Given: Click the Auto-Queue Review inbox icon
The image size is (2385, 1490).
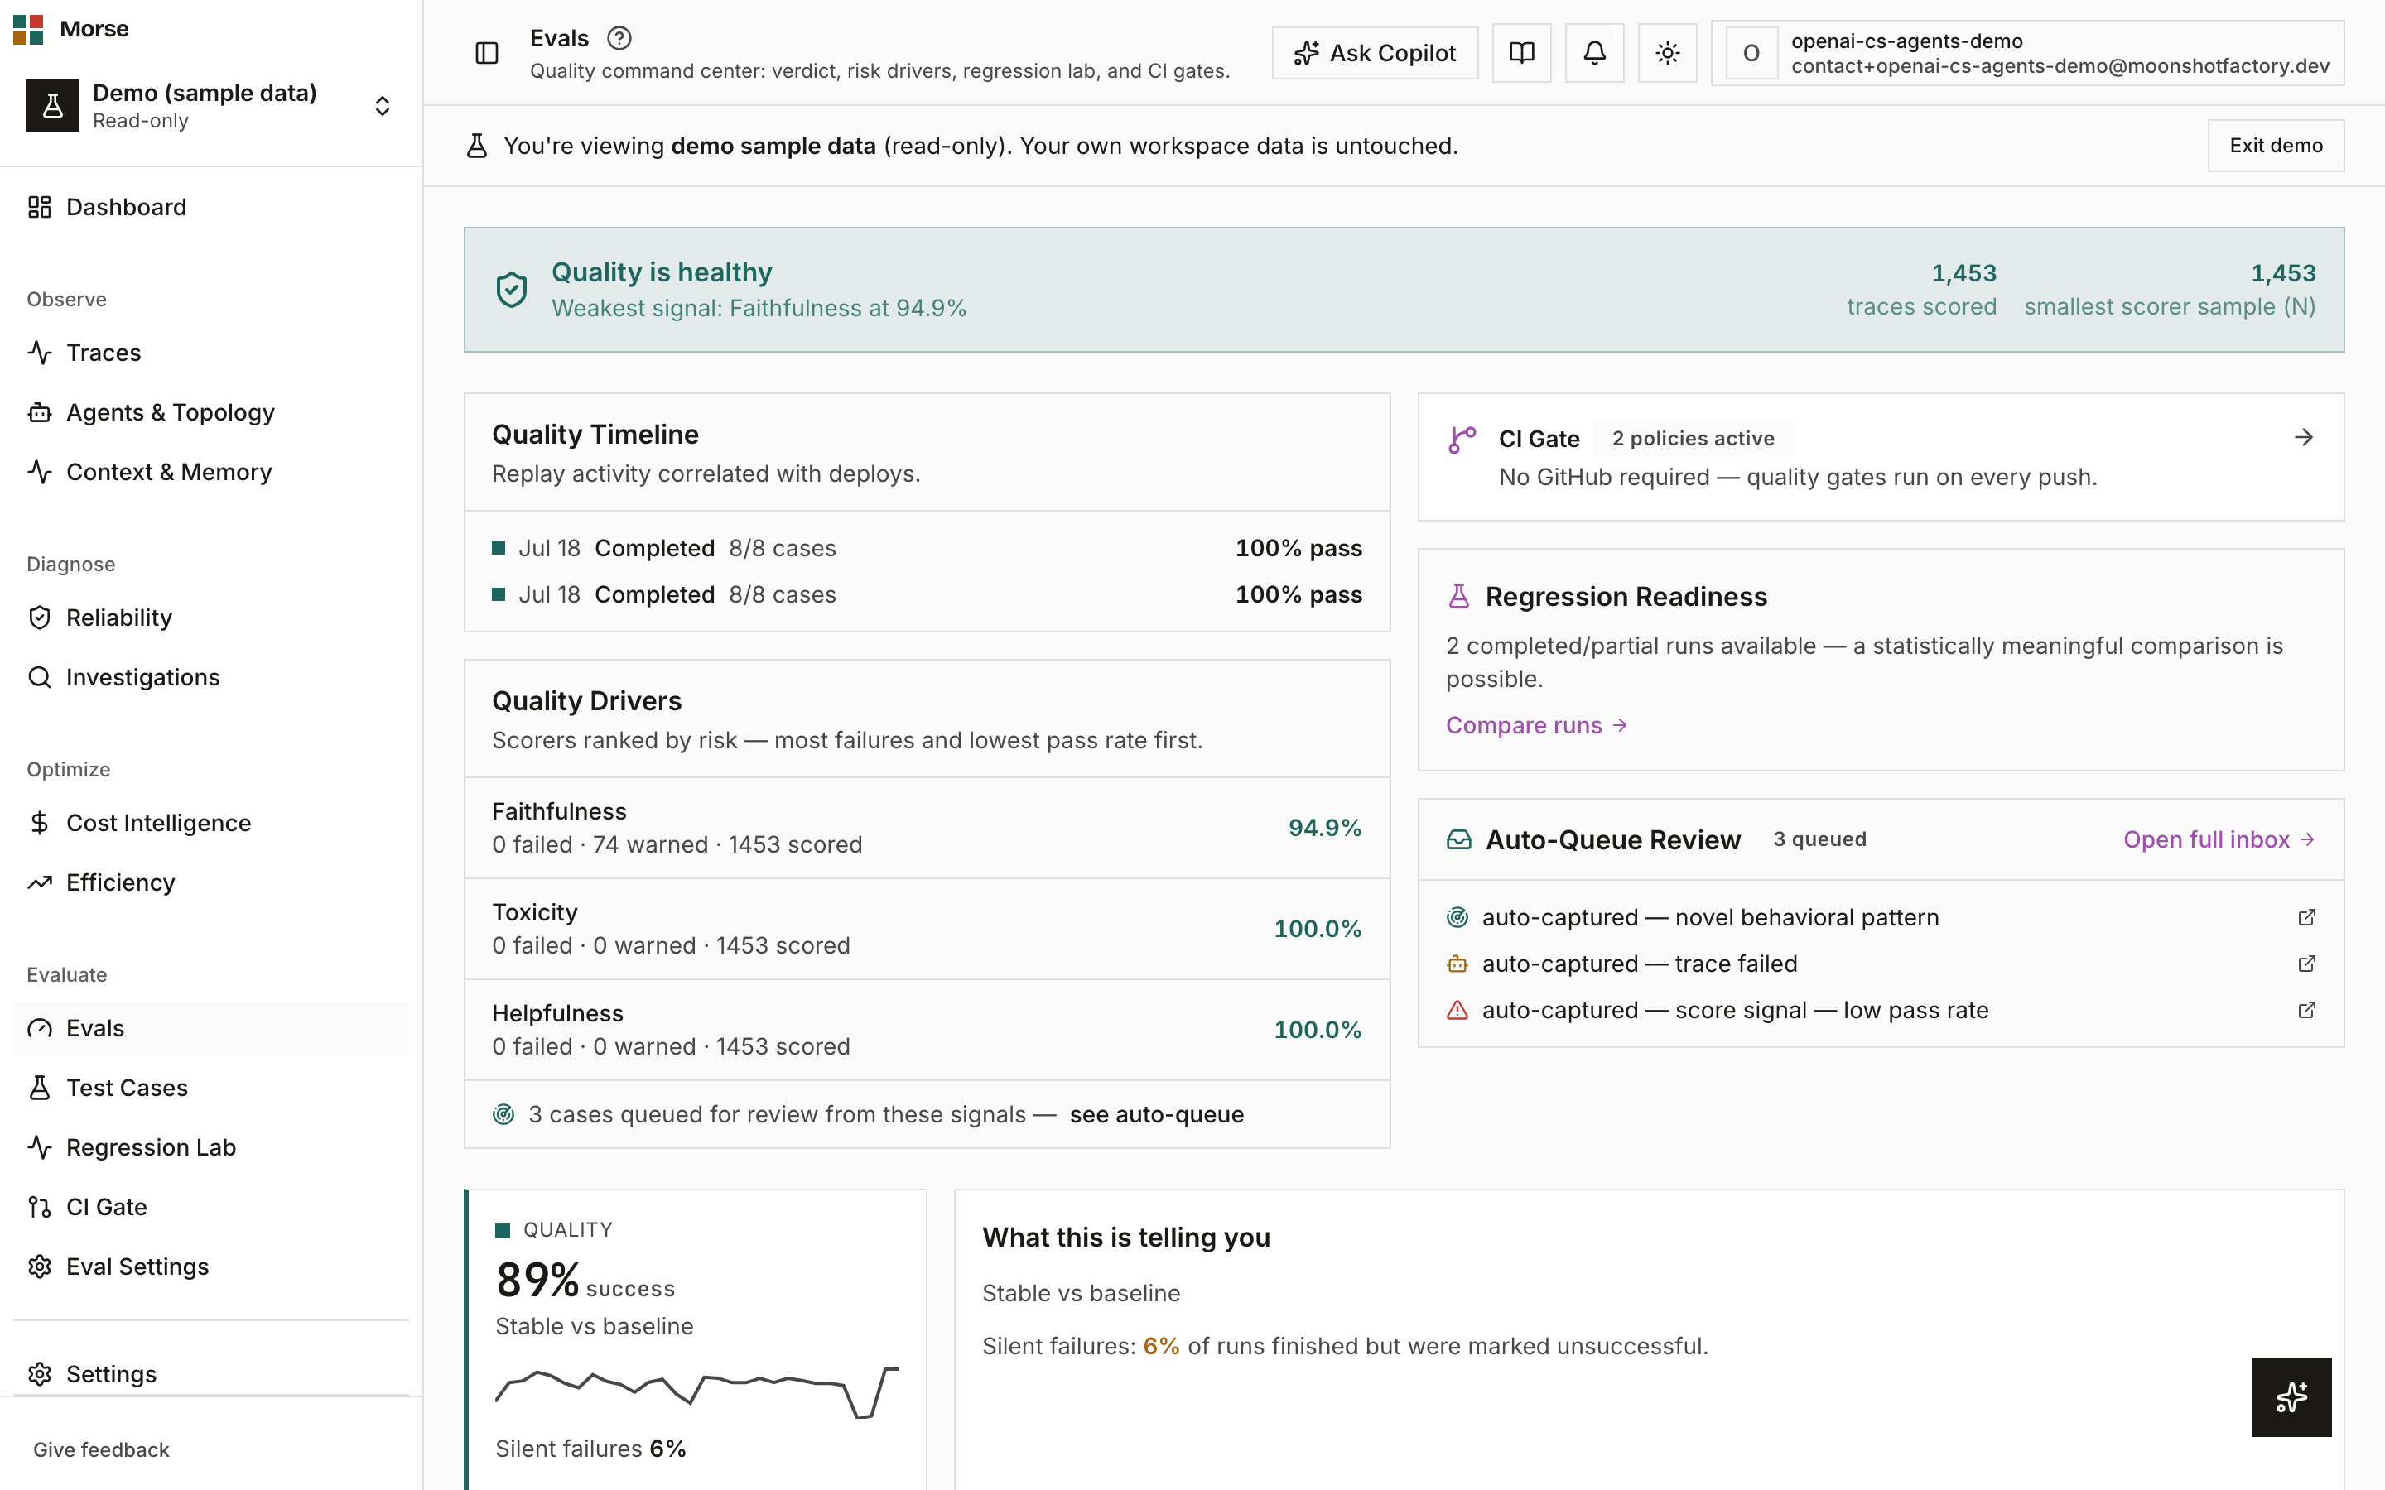Looking at the screenshot, I should (x=1458, y=839).
